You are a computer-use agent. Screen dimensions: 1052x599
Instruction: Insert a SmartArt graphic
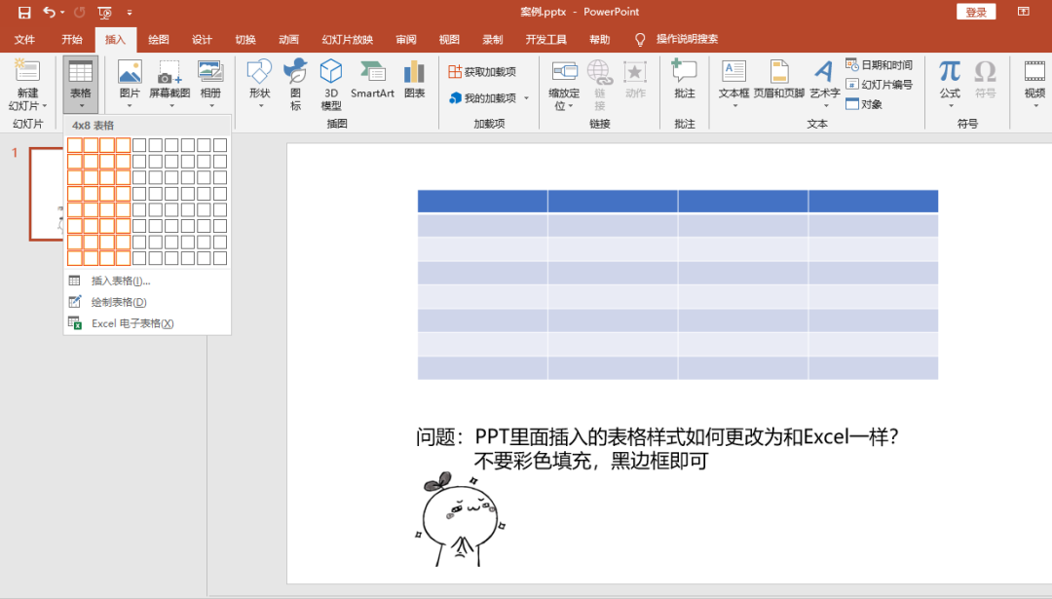(x=372, y=79)
